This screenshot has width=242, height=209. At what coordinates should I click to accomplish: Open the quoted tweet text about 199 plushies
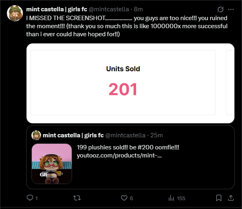click(128, 147)
